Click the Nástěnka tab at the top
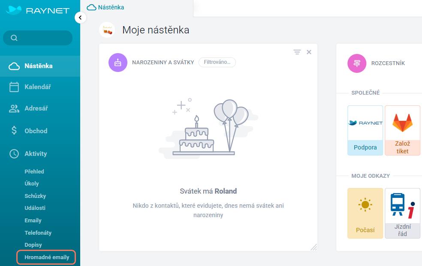 pos(105,7)
